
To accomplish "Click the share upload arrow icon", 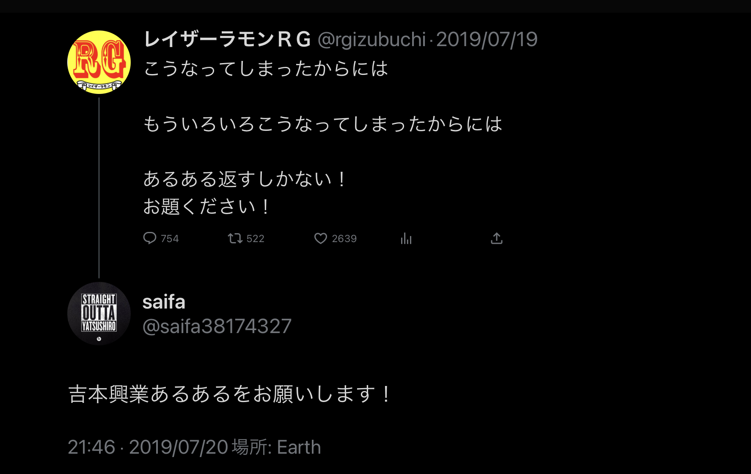I will pos(496,238).
